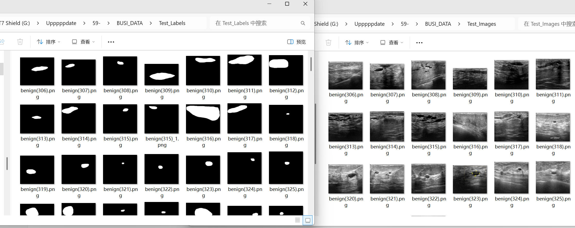This screenshot has width=575, height=228.
Task: Select benign(306).png ultrasound in Test_Images
Action: click(345, 75)
